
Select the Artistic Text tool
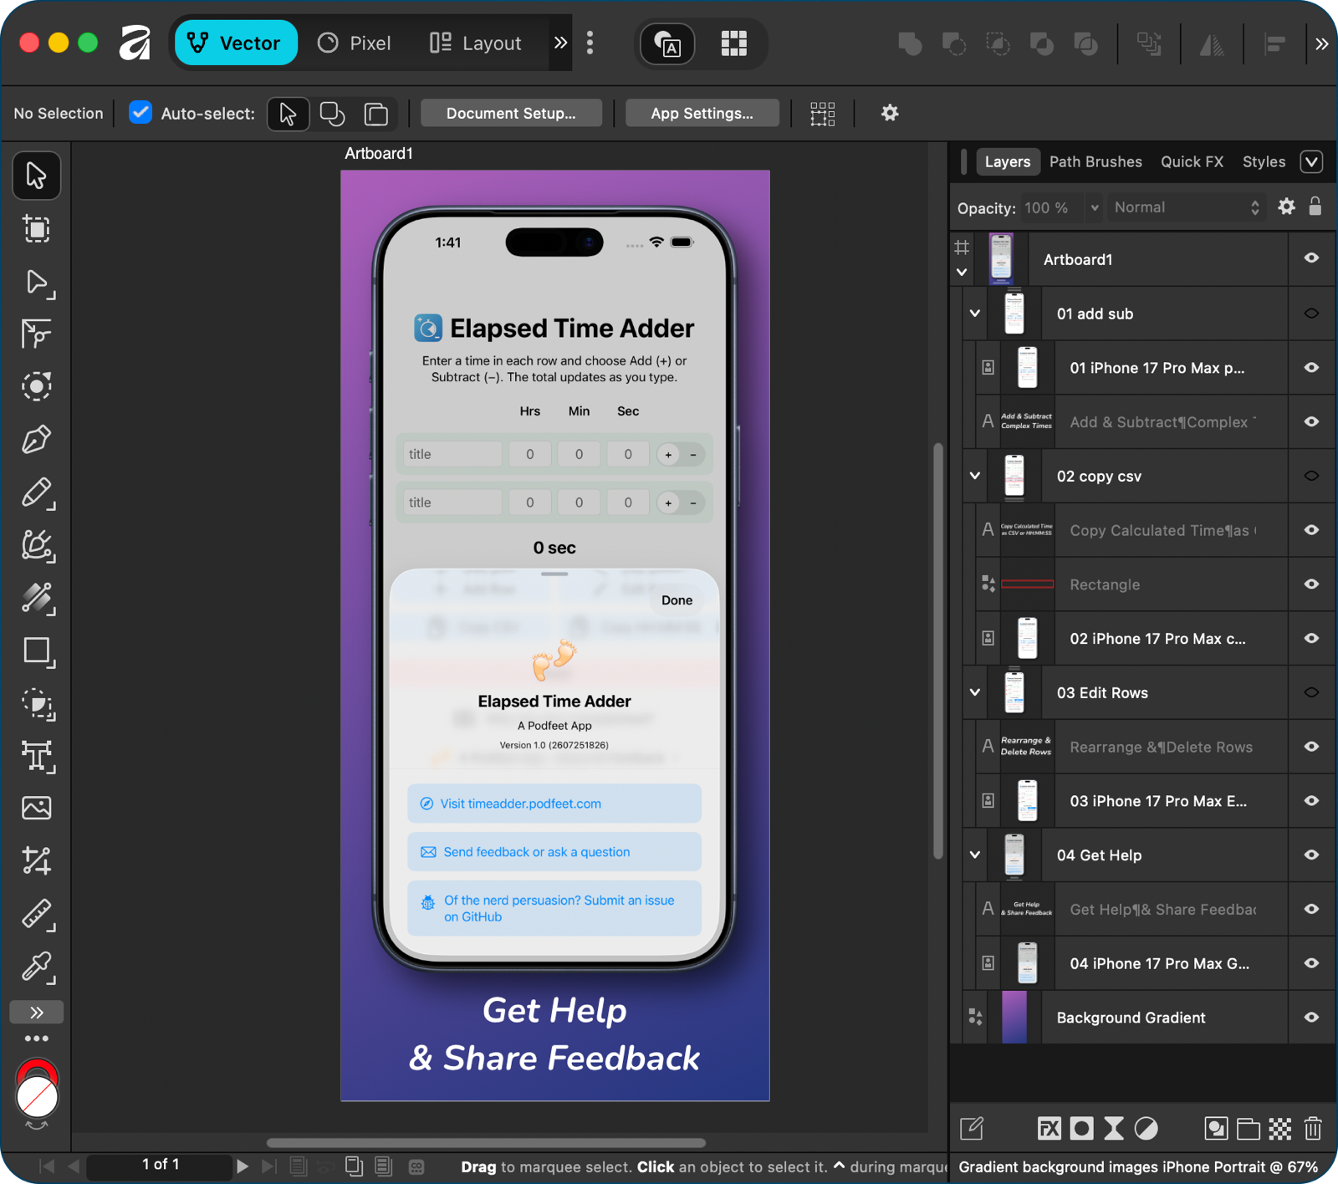(x=36, y=757)
